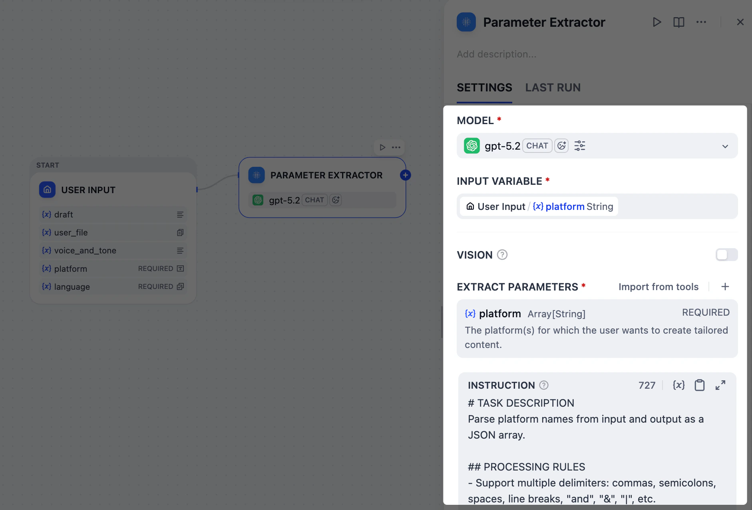Switch to the LAST RUN tab
Viewport: 752px width, 510px height.
(x=553, y=87)
